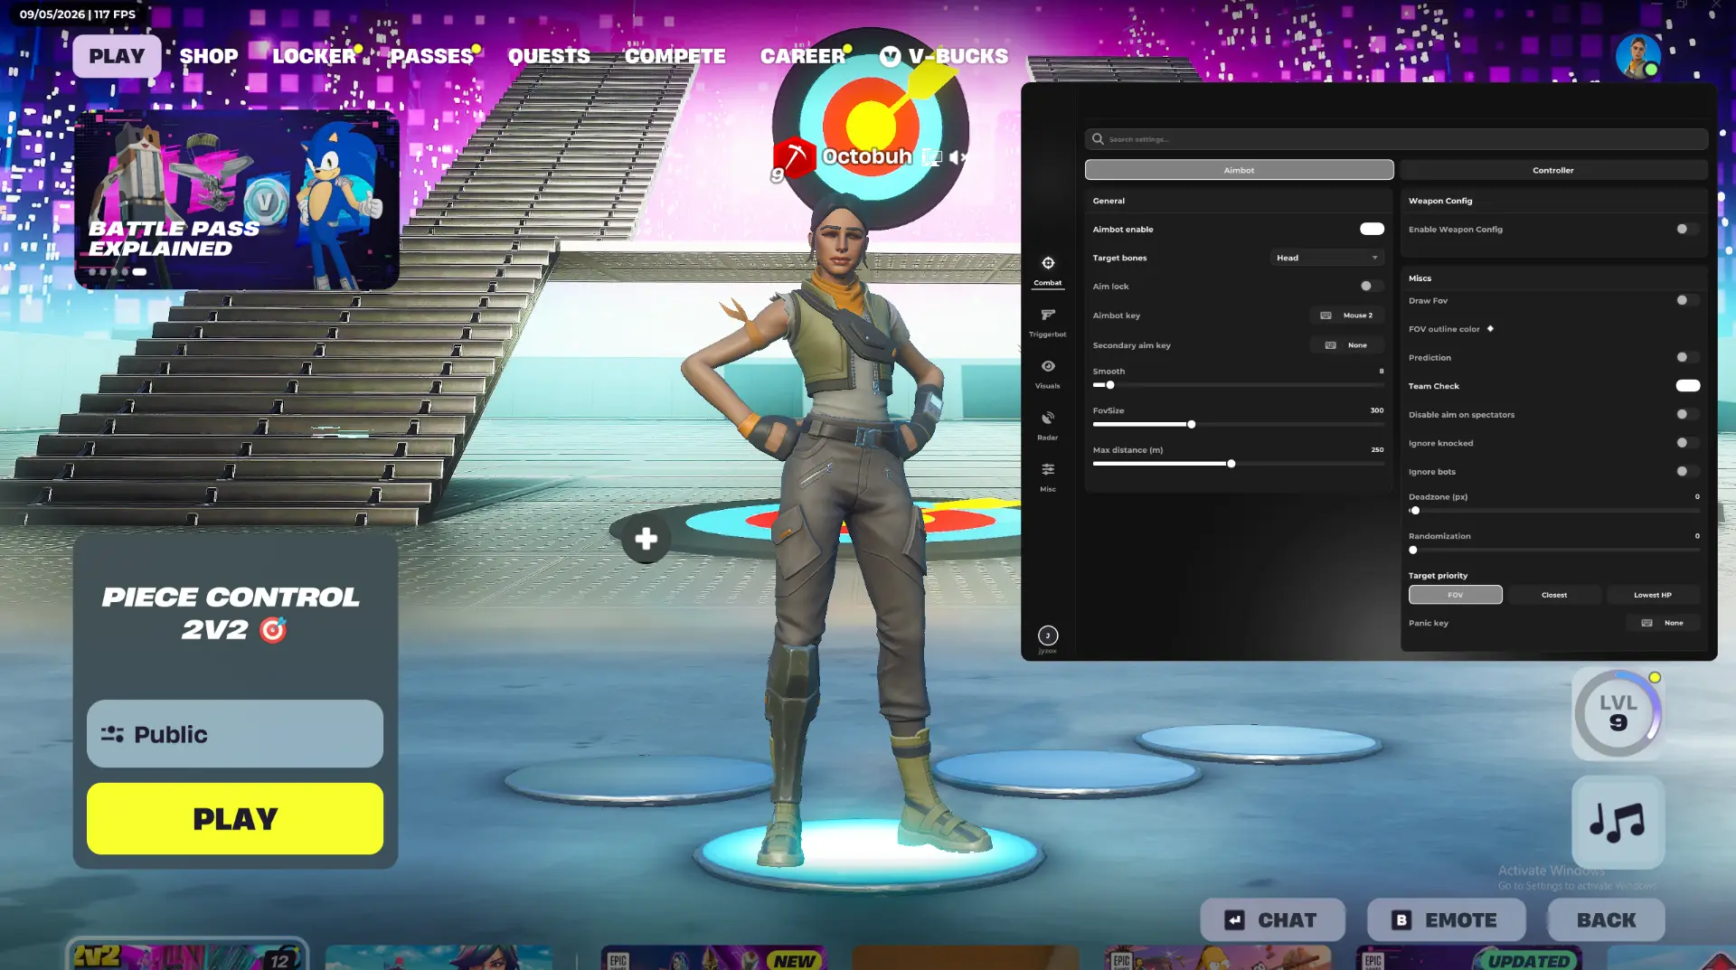The image size is (1736, 970).
Task: Click the CHAT button
Action: tap(1272, 920)
